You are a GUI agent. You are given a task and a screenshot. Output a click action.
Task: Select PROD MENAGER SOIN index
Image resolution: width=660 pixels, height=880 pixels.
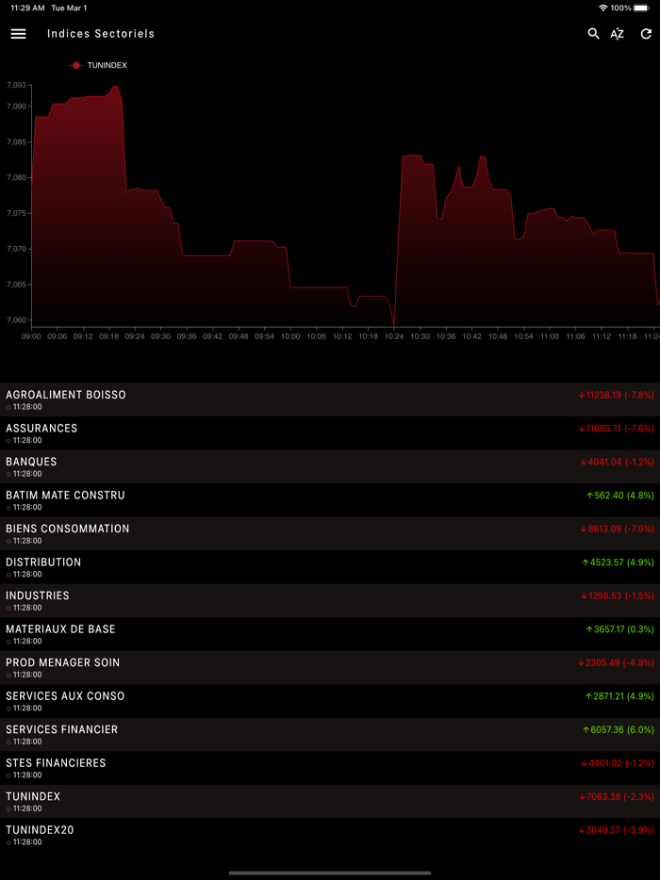[330, 668]
